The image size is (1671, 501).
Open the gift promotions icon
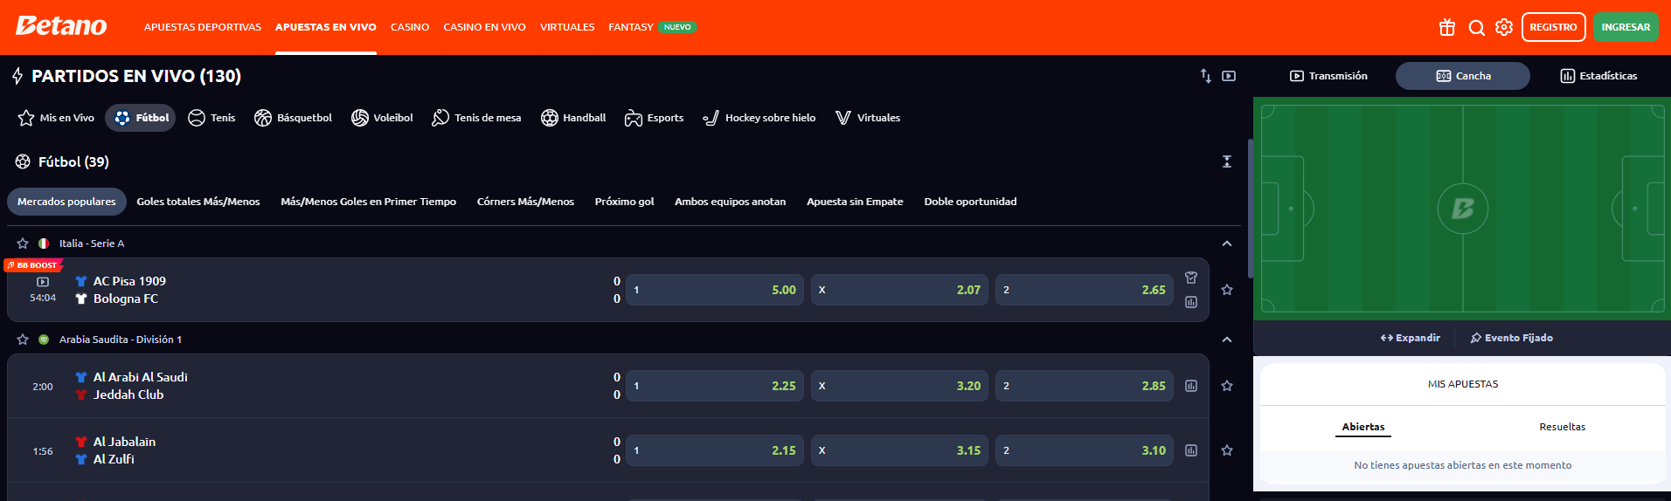tap(1447, 27)
